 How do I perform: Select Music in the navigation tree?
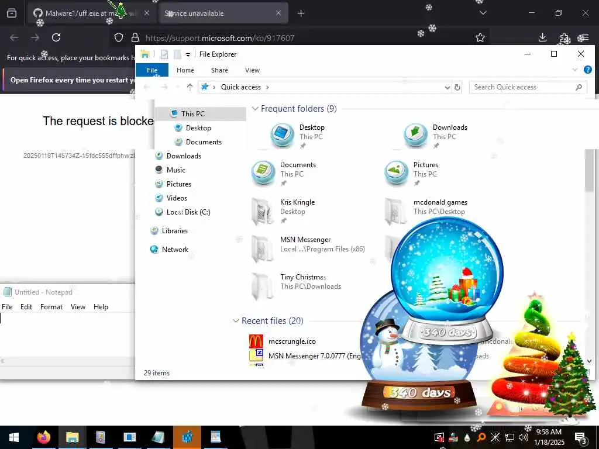click(175, 170)
